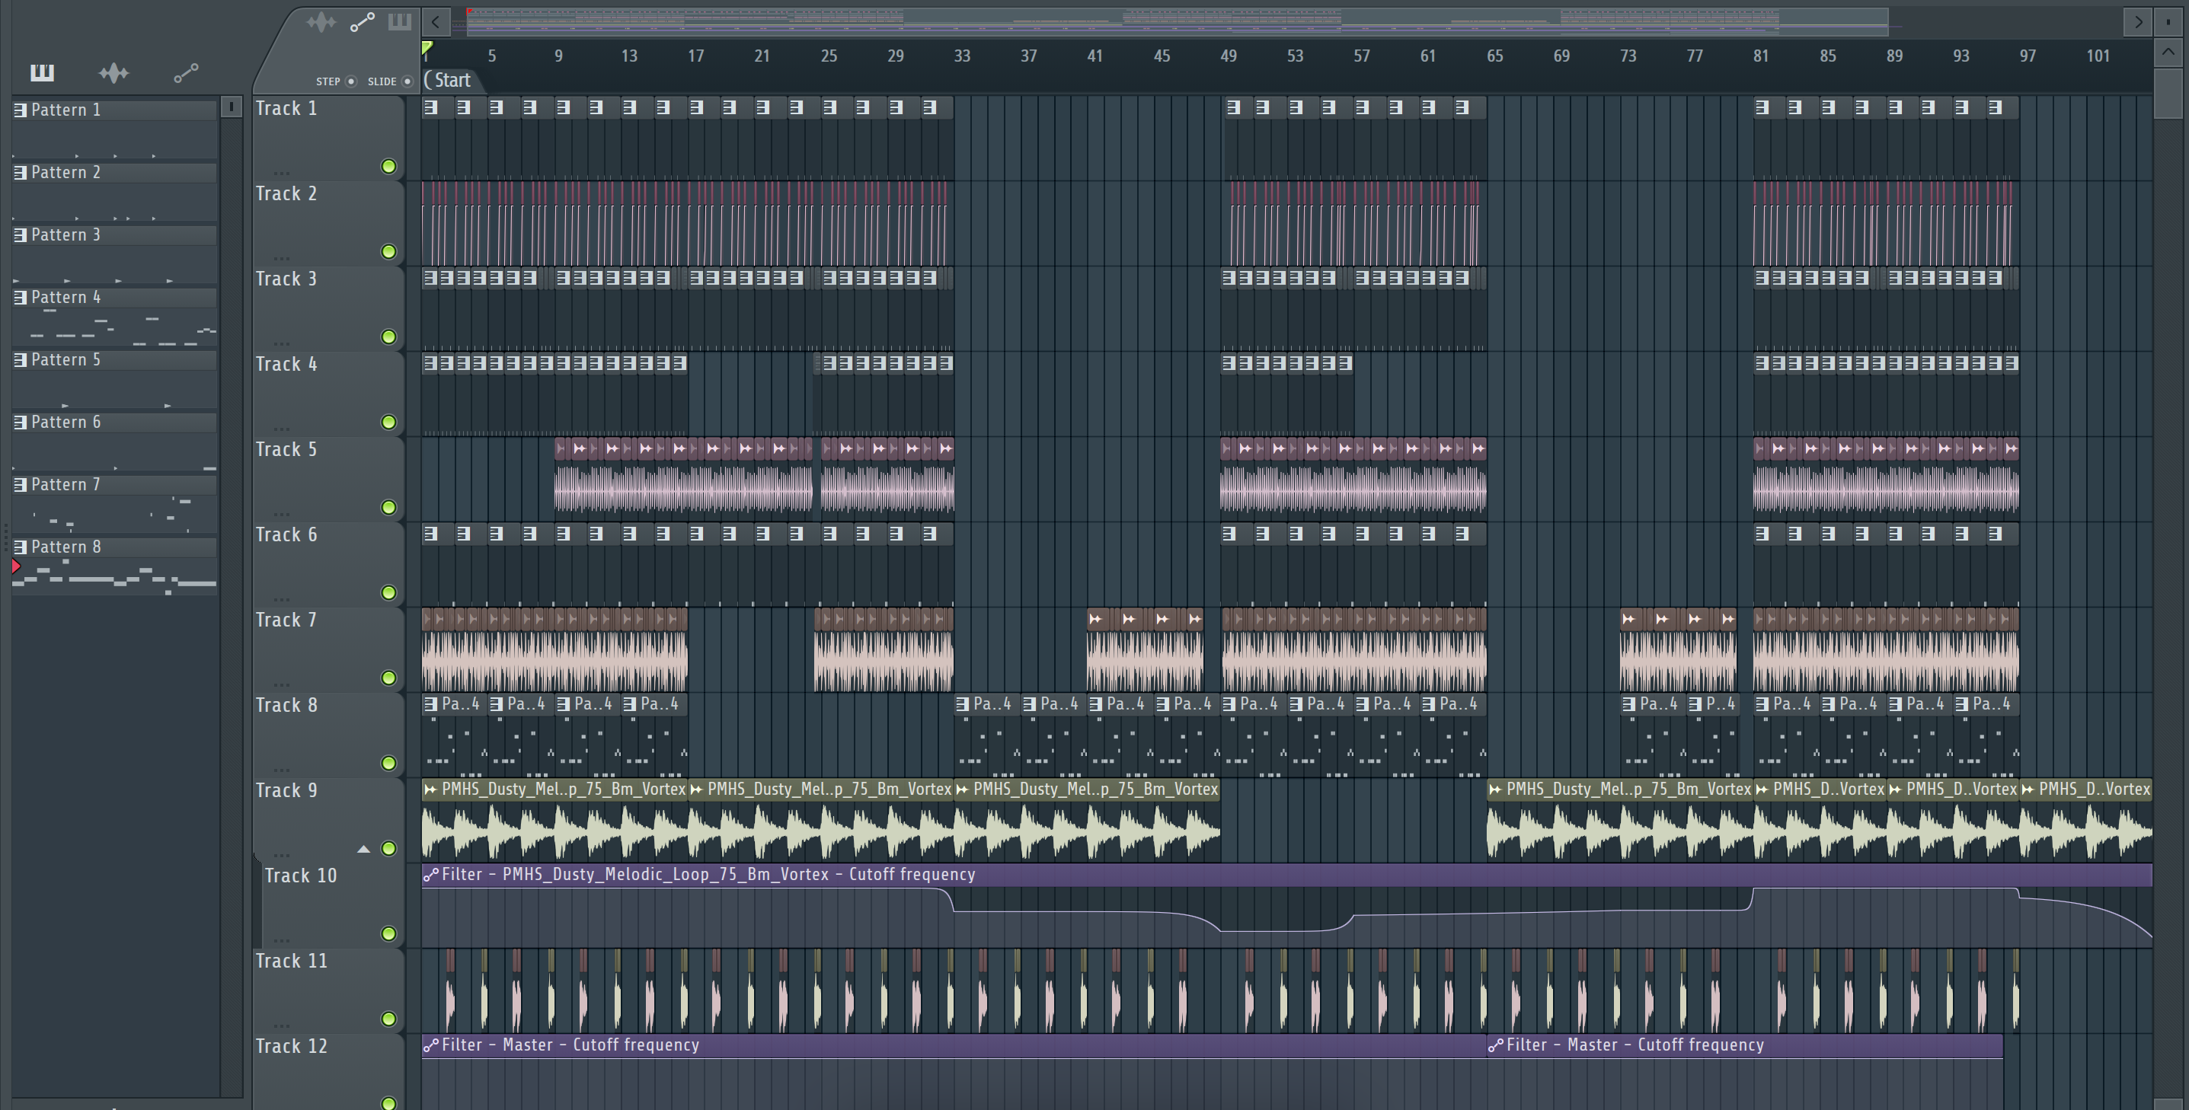2189x1110 pixels.
Task: Click the vertical scrollbar up arrow
Action: click(2168, 52)
